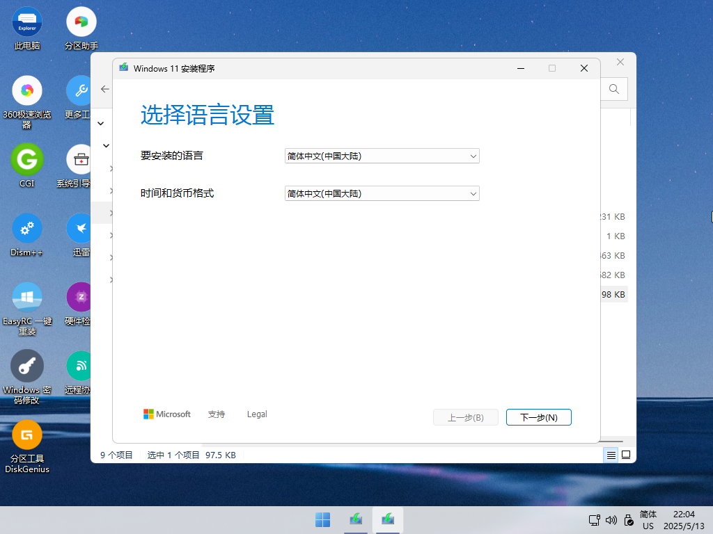Minimize the Windows 11 安装程序 window
713x534 pixels.
point(521,68)
